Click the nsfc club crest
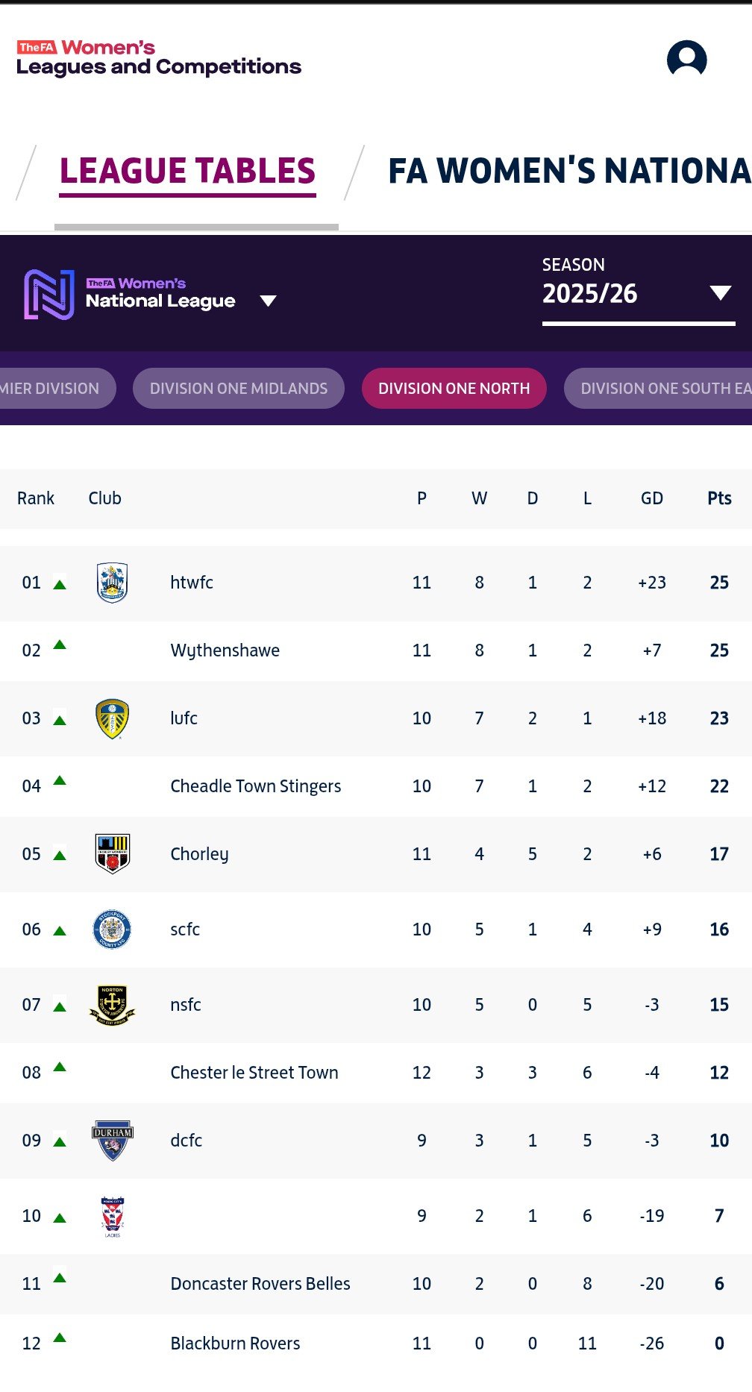752x1392 pixels. point(113,1005)
